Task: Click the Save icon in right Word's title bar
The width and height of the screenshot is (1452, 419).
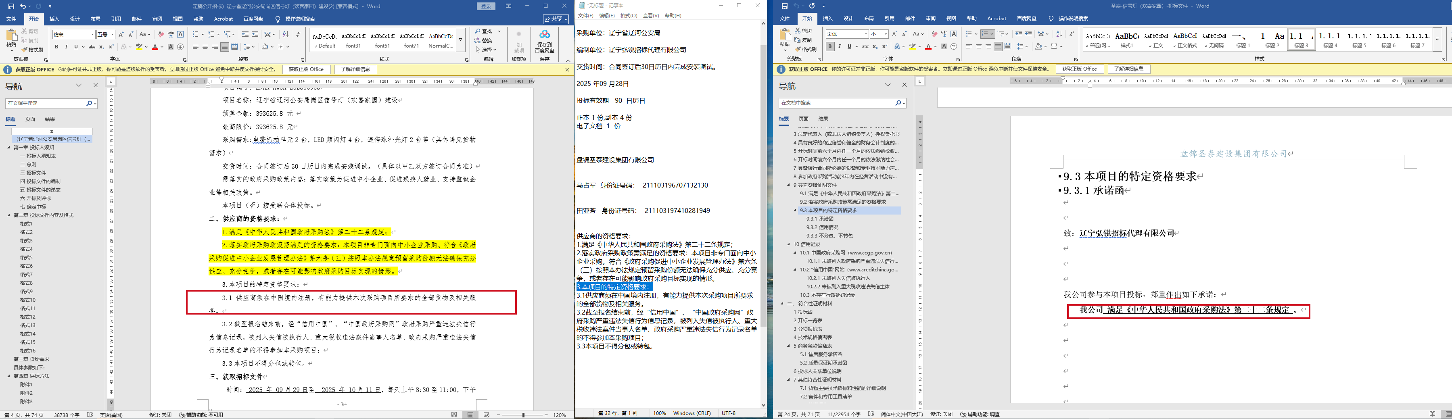Action: 785,6
